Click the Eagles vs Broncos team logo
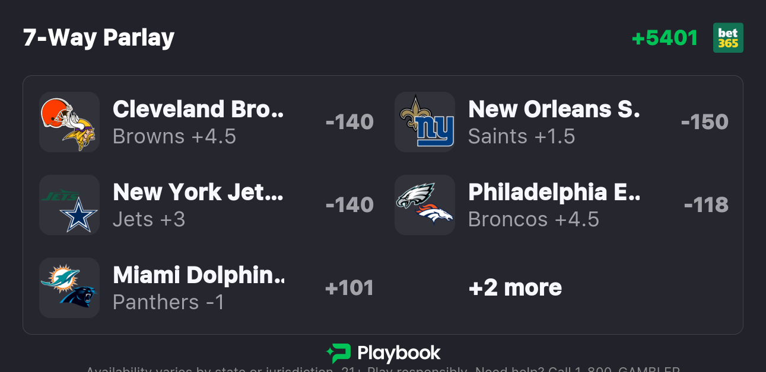This screenshot has width=766, height=372. click(425, 205)
